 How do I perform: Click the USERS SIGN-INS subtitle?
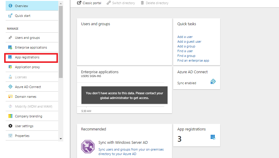point(91,76)
